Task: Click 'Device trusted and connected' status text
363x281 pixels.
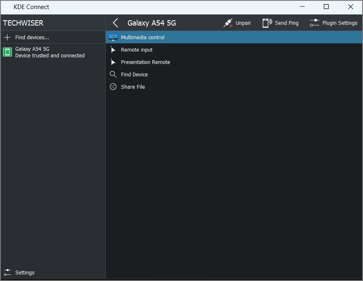Action: pyautogui.click(x=50, y=56)
